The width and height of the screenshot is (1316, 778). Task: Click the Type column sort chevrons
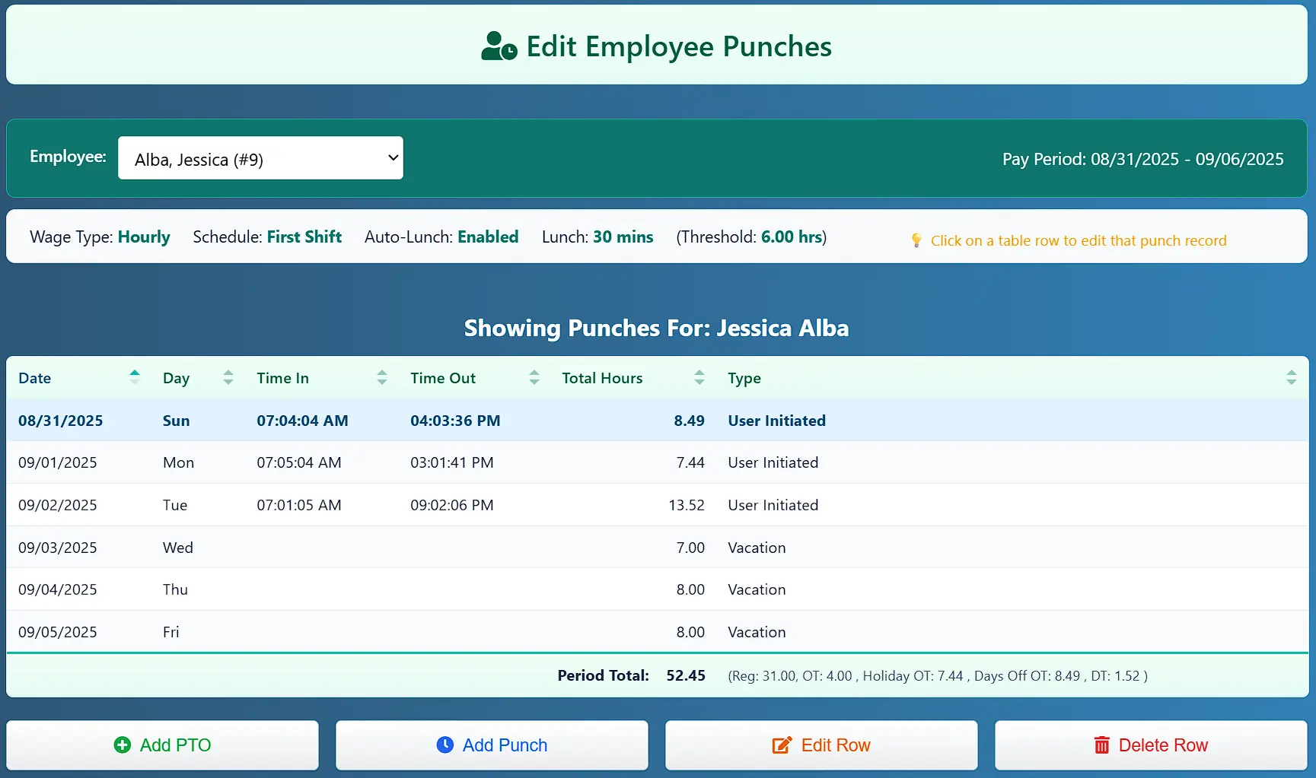[x=1292, y=376]
